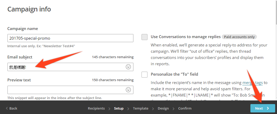
Task: Go to the Recipients step
Action: pos(96,108)
